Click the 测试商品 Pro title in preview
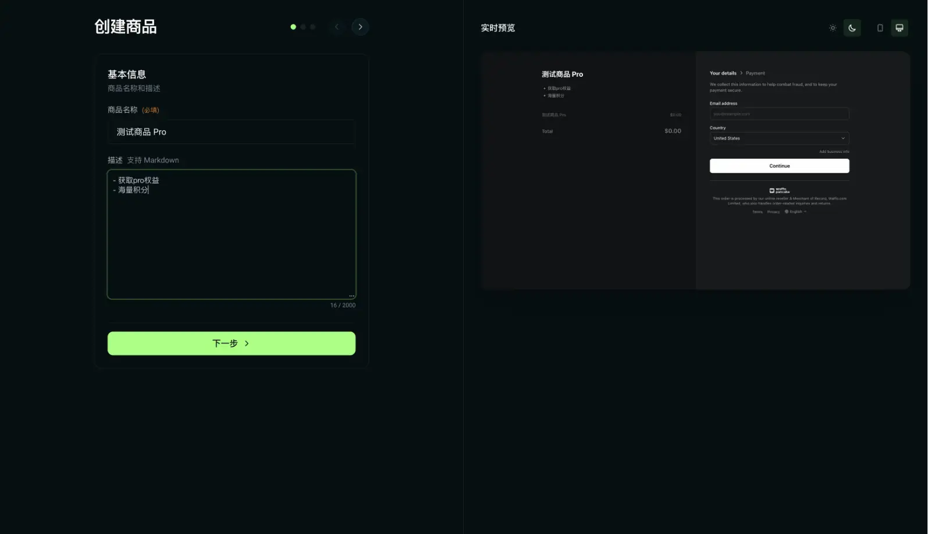Image resolution: width=928 pixels, height=534 pixels. (x=562, y=74)
